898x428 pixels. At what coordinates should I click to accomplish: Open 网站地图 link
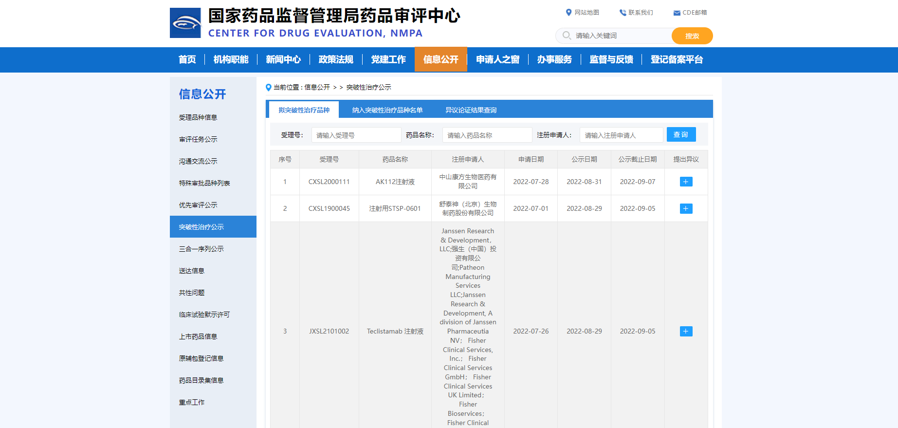pyautogui.click(x=586, y=13)
